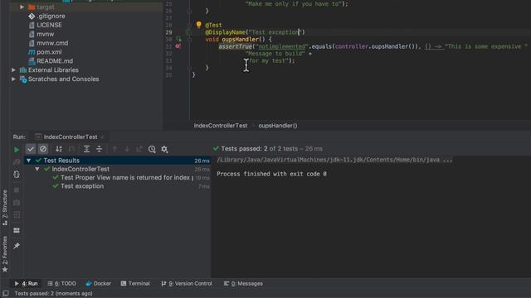
Task: Go to previous failed test arrow
Action: [114, 149]
